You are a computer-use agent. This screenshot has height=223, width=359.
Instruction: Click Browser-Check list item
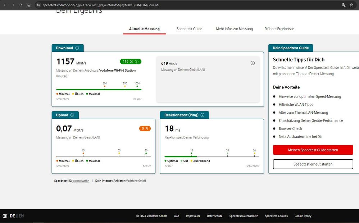pos(290,128)
